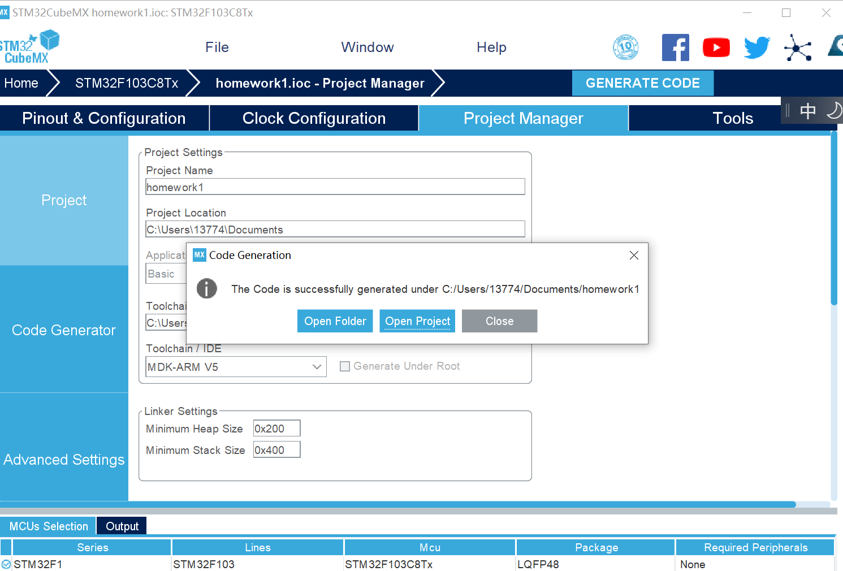Viewport: 843px width, 571px height.
Task: Click the Linker Settings group label
Action: [181, 411]
